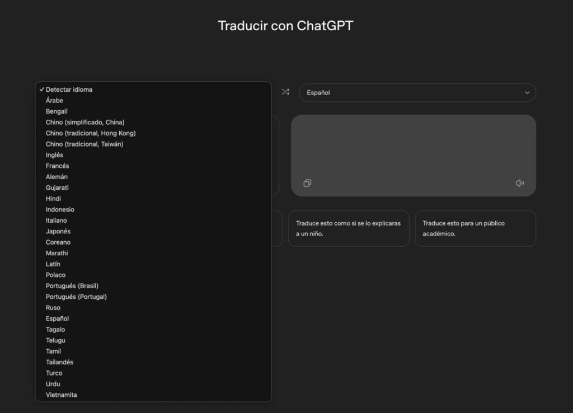Choose Portugués (Brasil) from list

[72, 286]
